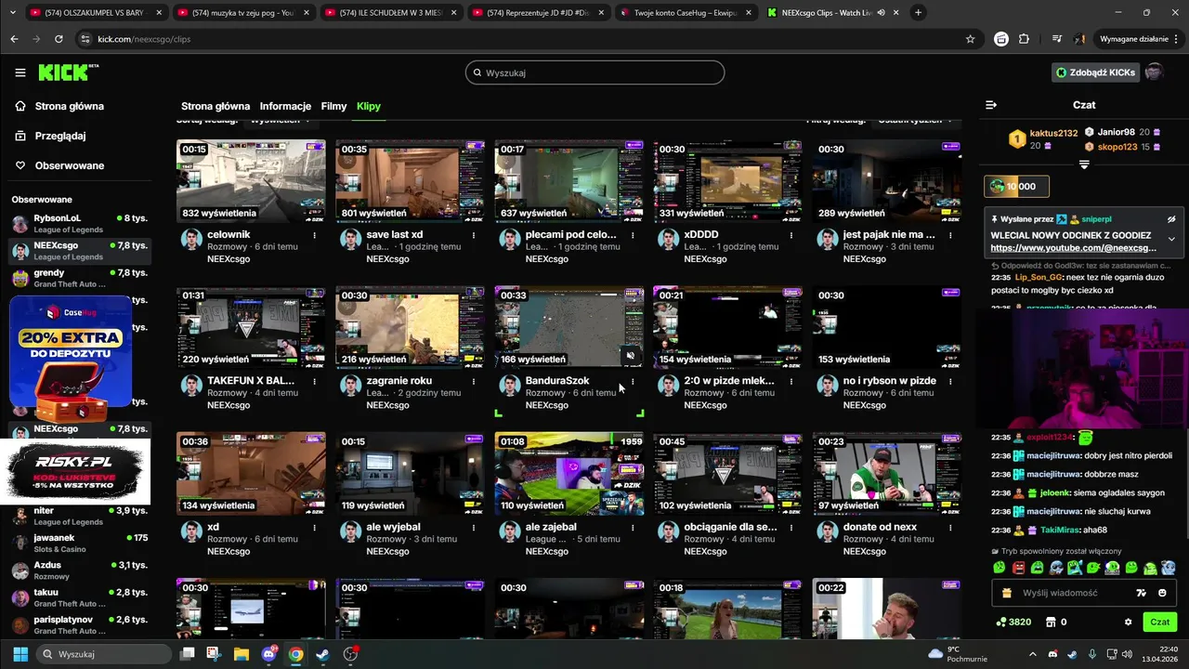1189x669 pixels.
Task: Click the channel points balance 3820
Action: [1013, 623]
